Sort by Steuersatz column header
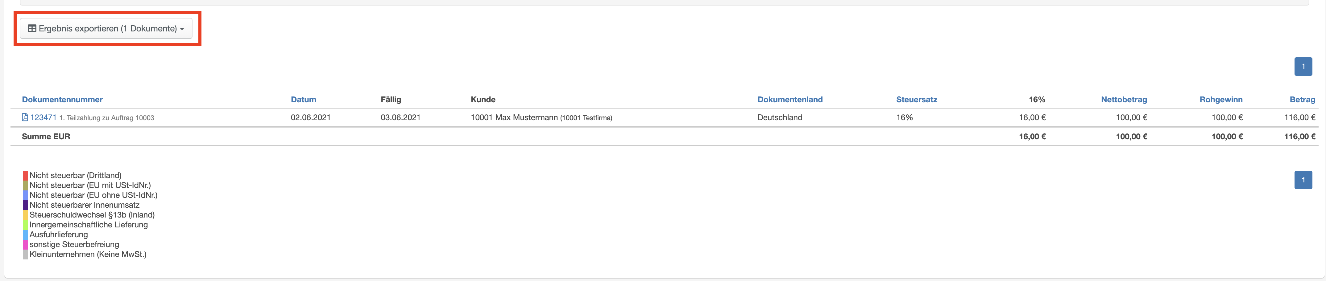The height and width of the screenshot is (281, 1326). click(916, 100)
